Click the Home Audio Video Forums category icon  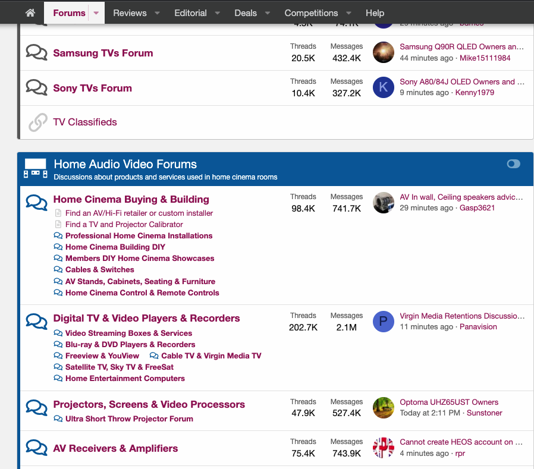point(35,168)
